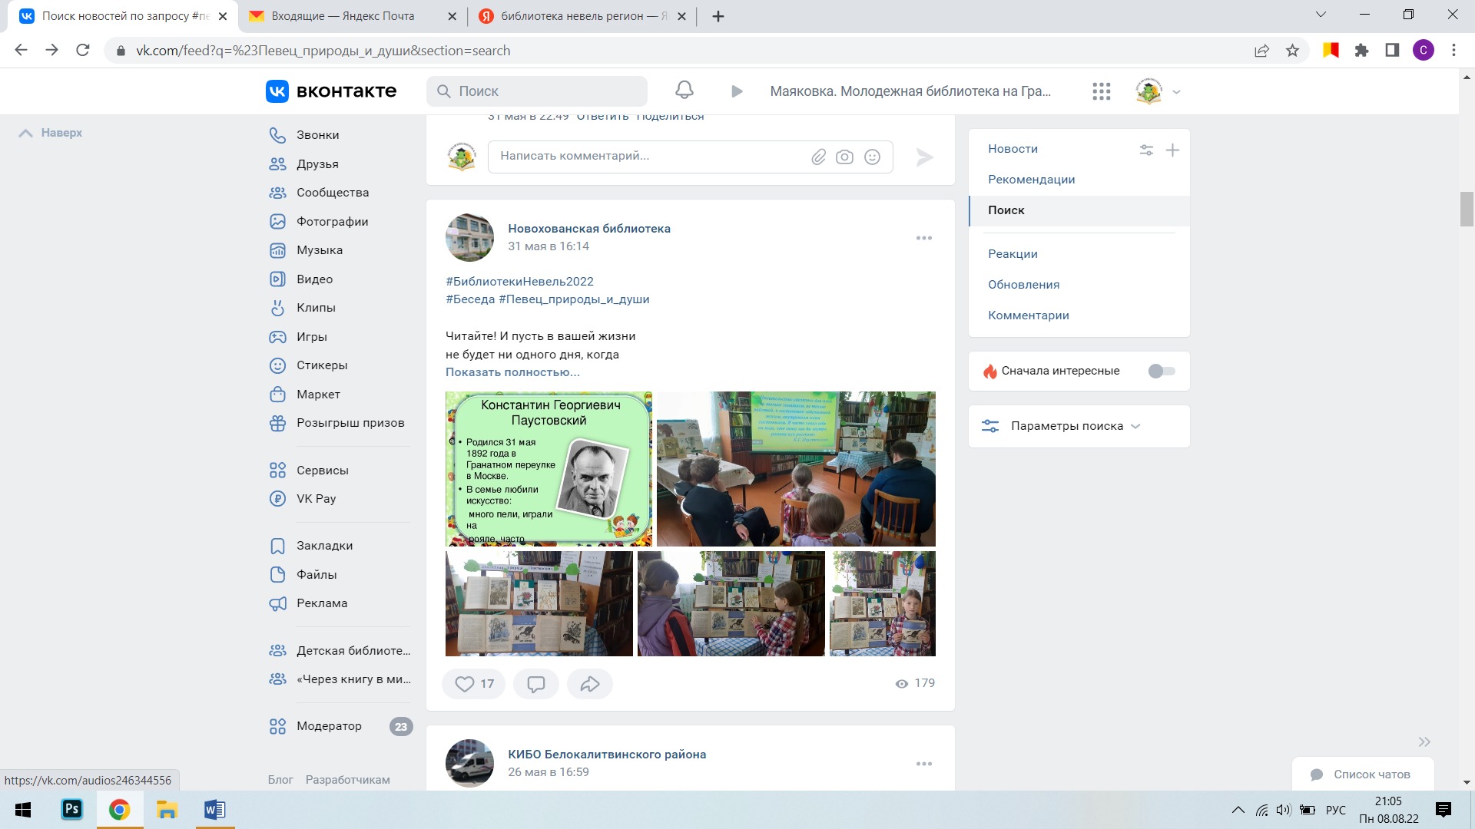The height and width of the screenshot is (829, 1475).
Task: Open comments on the Новохованская библиотека post
Action: (x=536, y=684)
